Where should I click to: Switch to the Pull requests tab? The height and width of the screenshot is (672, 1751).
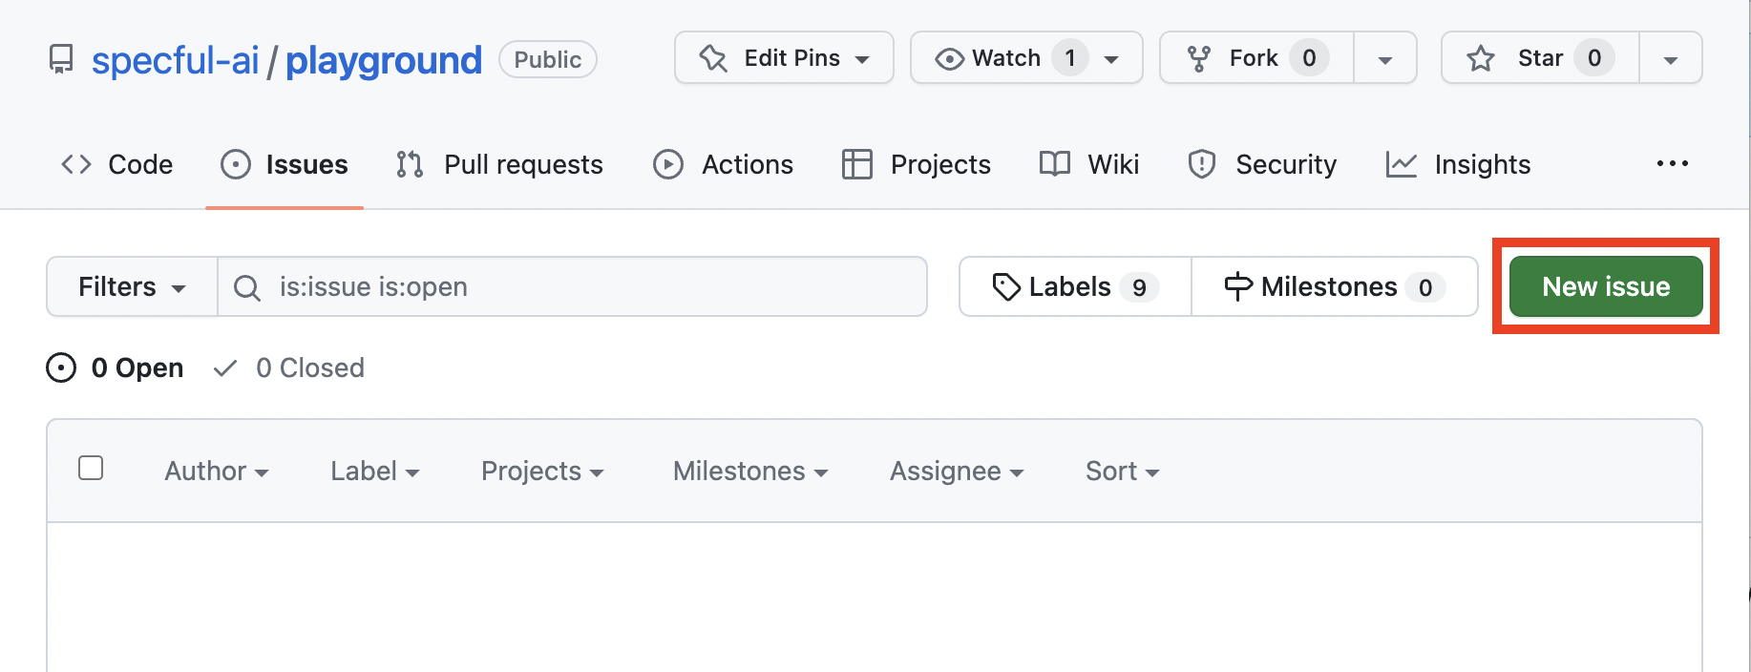[x=500, y=164]
